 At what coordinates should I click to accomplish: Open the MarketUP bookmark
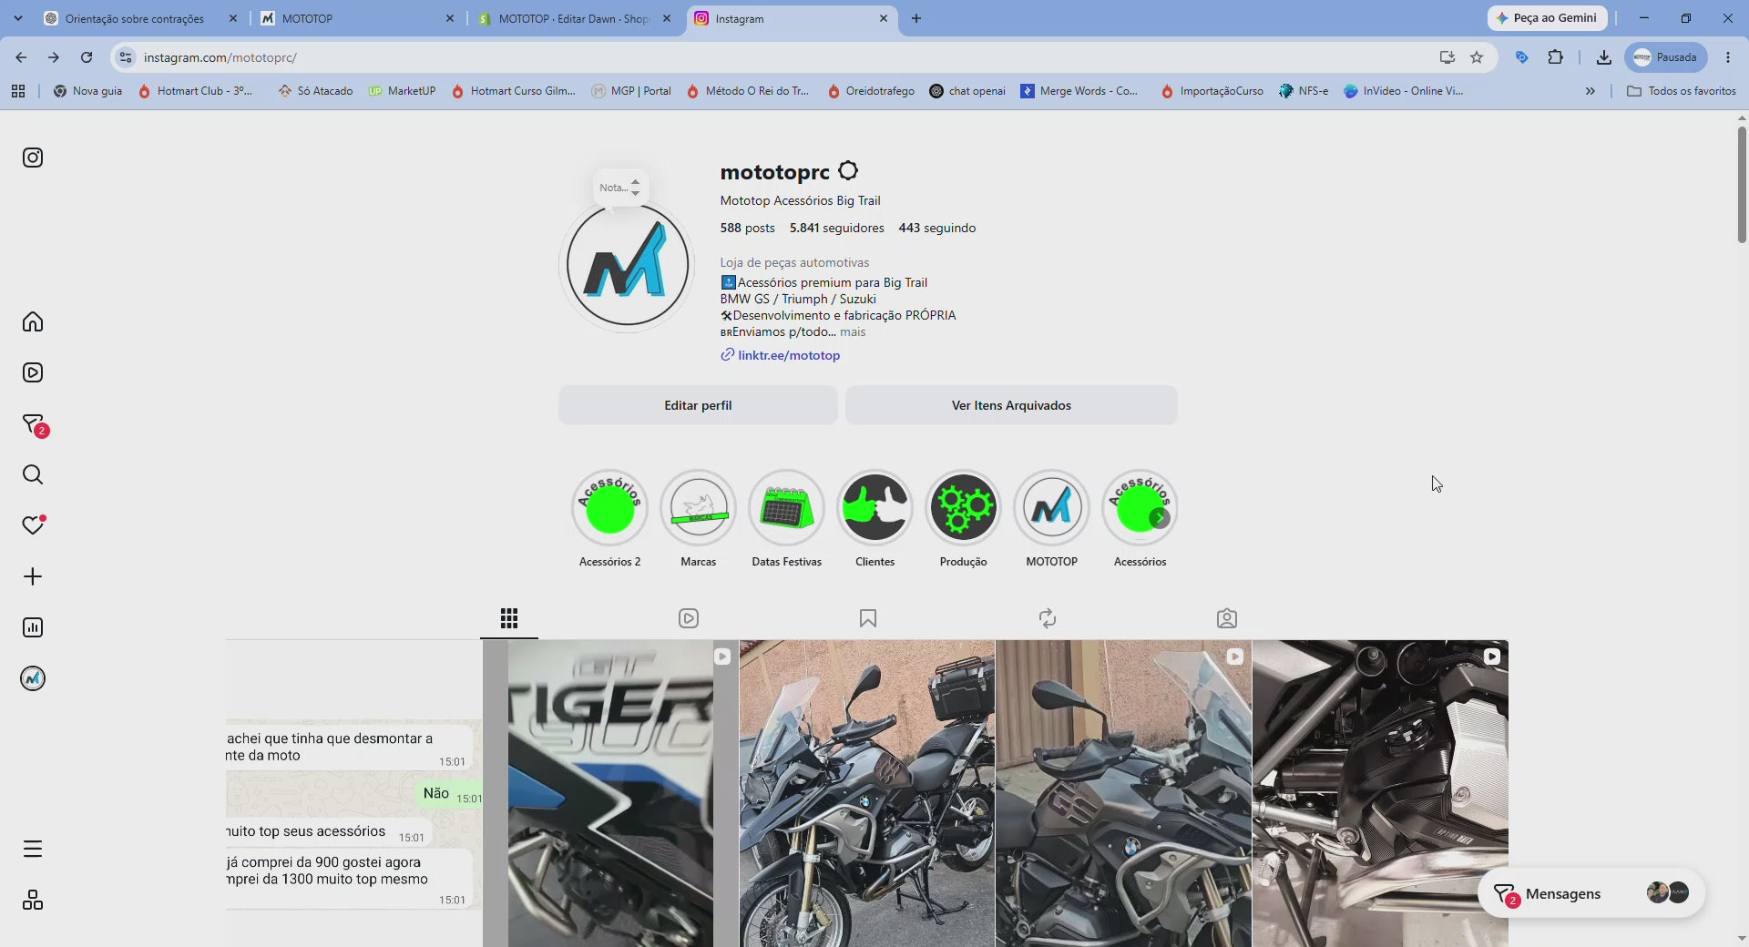402,91
